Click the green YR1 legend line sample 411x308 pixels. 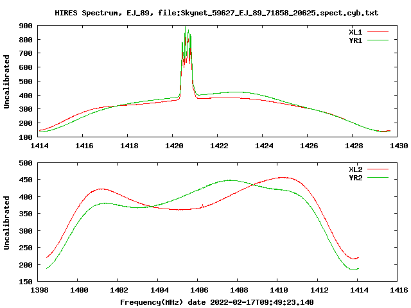(378, 40)
